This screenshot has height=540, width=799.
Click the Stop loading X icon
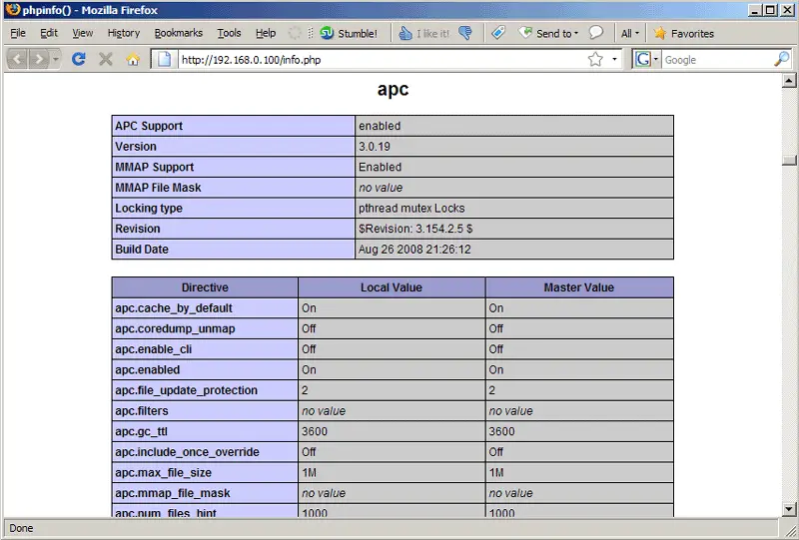pos(106,60)
